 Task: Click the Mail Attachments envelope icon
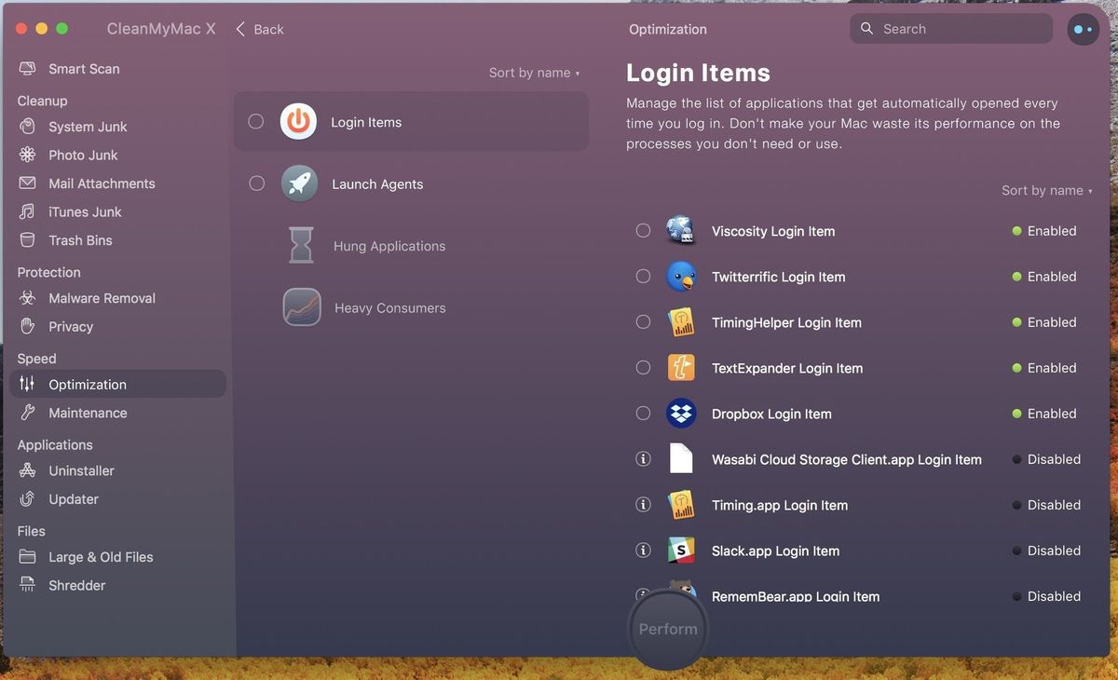(x=28, y=184)
